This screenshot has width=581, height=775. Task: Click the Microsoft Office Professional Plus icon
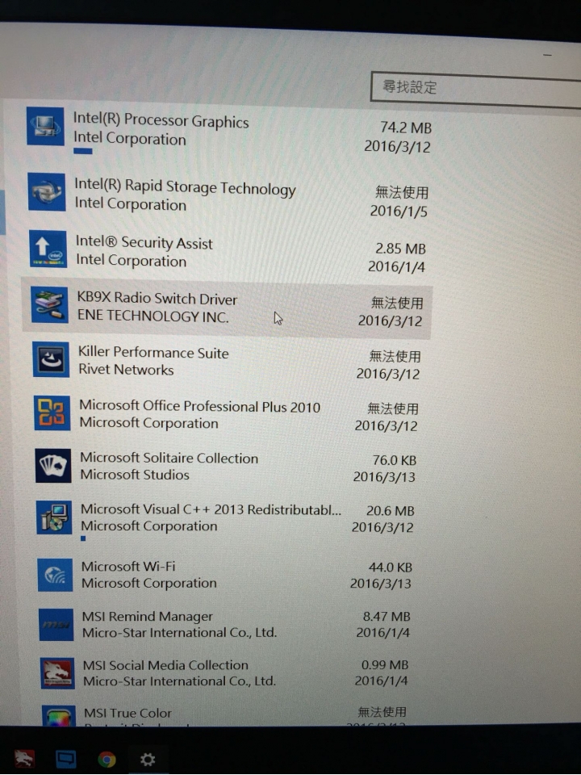[52, 413]
